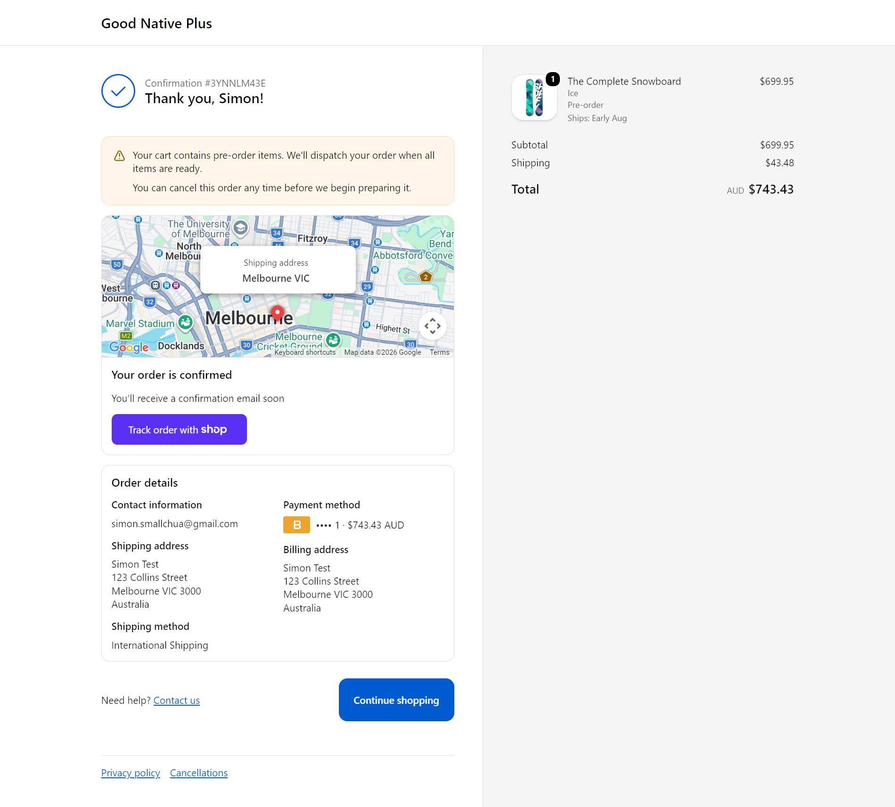895x807 pixels.
Task: Open The Complete Snowboard product thumbnail
Action: click(534, 98)
